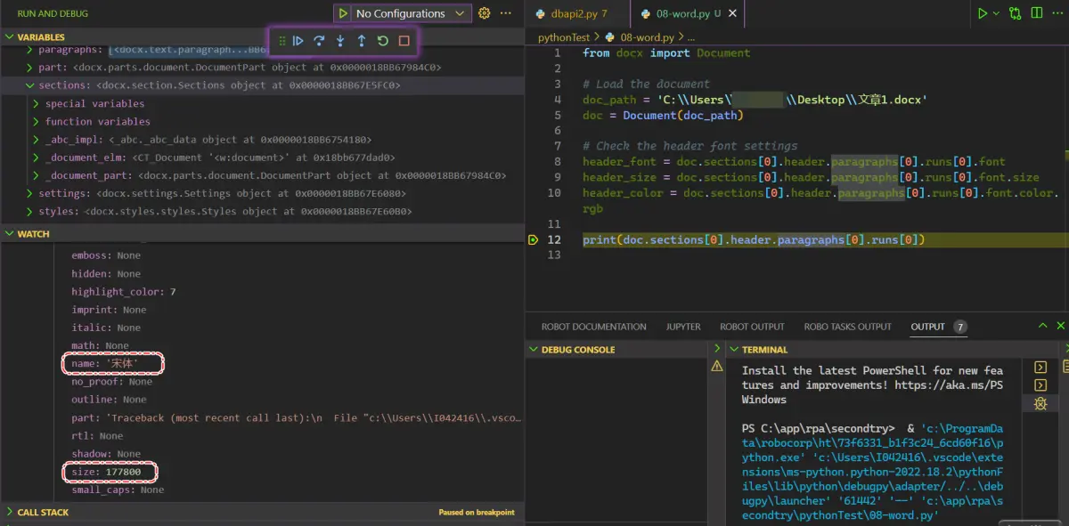The image size is (1069, 526).
Task: Select size 177800 watch entry
Action: [106, 472]
